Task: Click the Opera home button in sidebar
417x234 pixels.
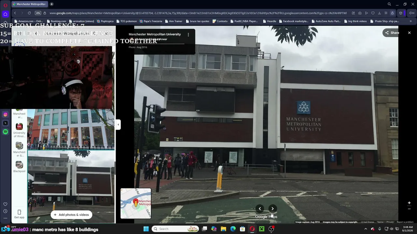Action: (5, 14)
